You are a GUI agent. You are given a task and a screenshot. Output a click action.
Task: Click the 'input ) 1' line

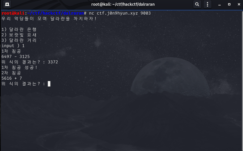(x=13, y=46)
